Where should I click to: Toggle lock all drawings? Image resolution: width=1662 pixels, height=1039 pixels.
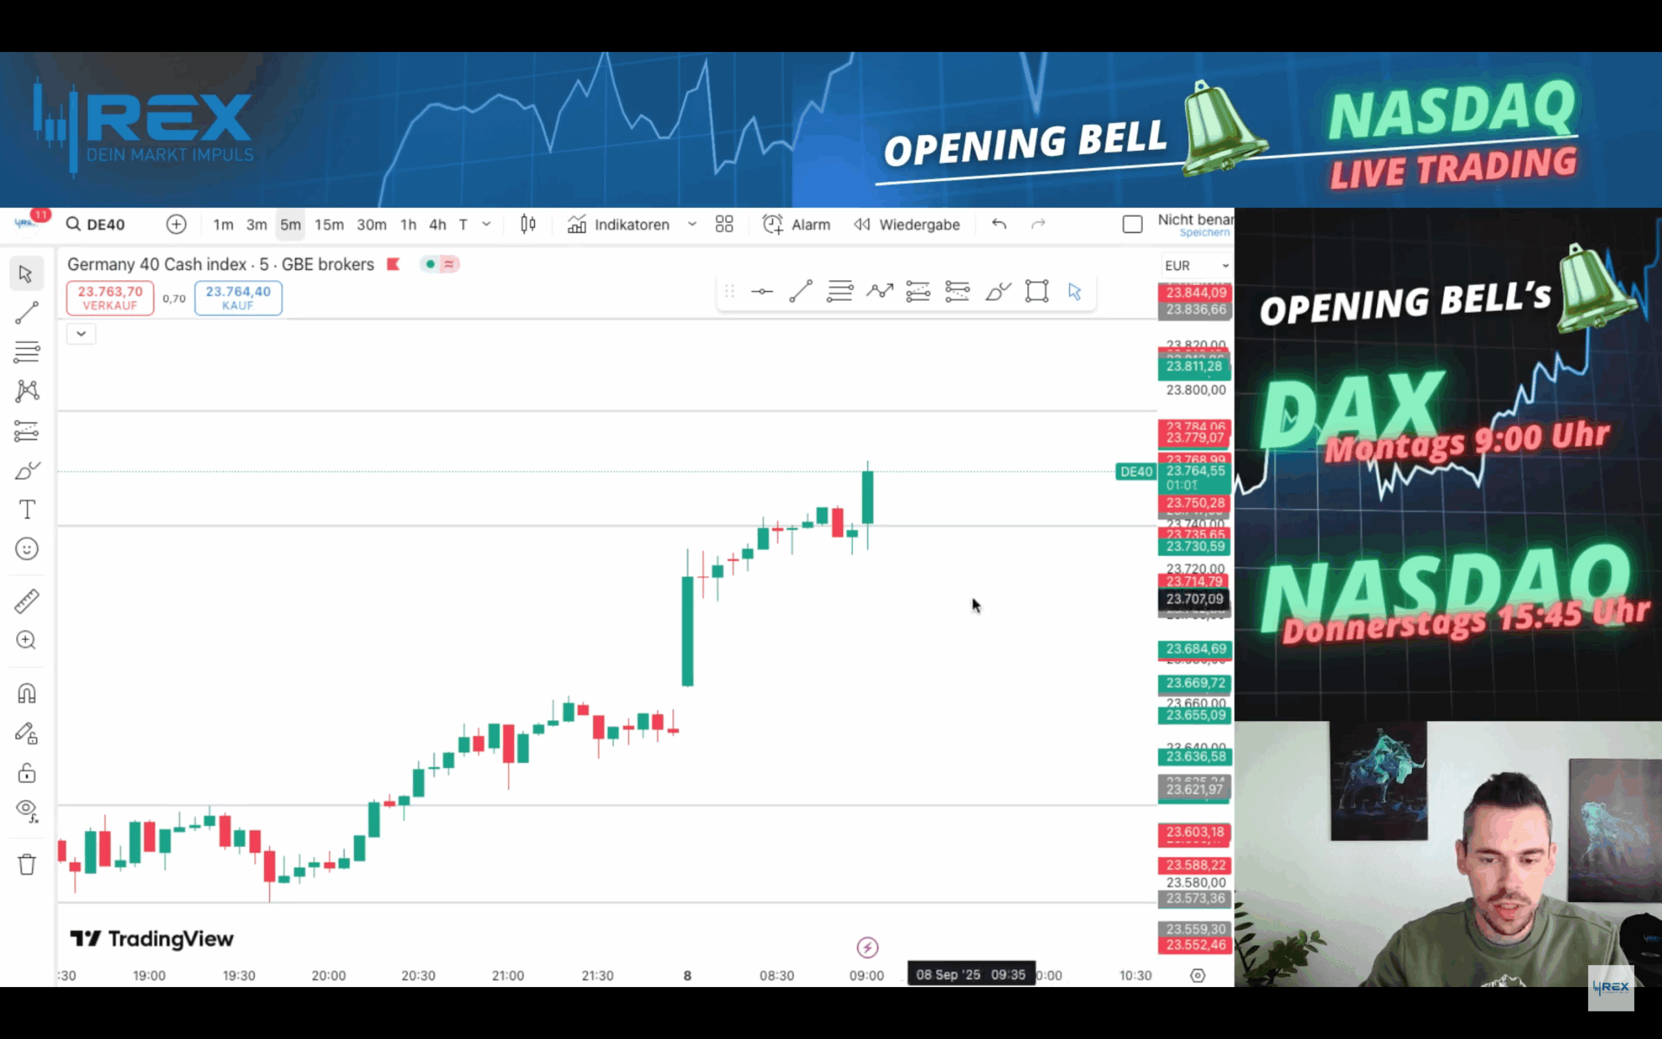point(26,773)
